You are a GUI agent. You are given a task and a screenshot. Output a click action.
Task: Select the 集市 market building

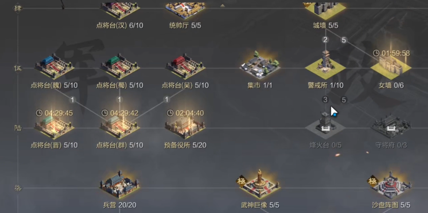coord(260,65)
